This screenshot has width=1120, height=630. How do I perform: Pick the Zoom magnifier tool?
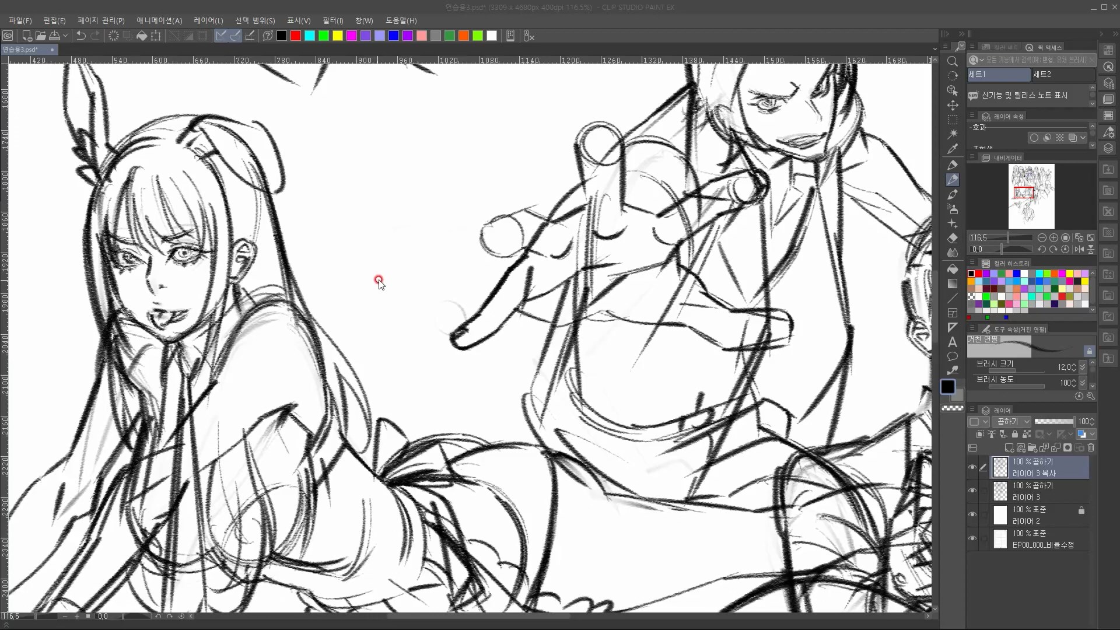pyautogui.click(x=953, y=61)
